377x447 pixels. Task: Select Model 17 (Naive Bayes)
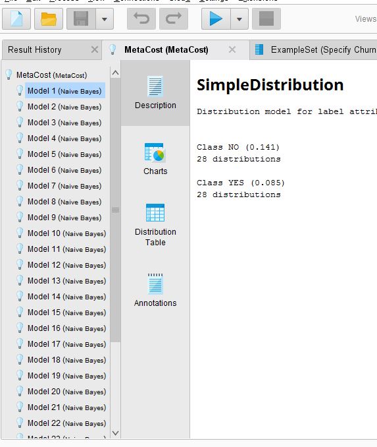67,344
